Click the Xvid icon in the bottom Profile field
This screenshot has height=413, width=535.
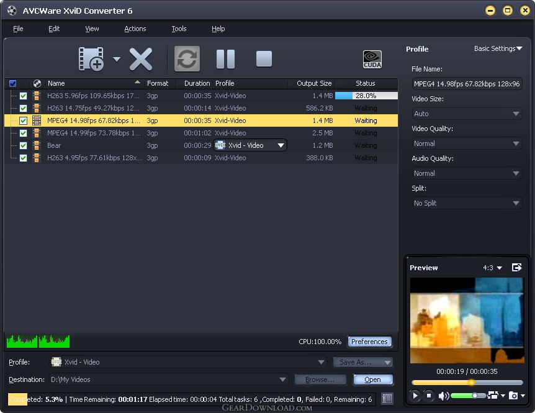point(56,362)
